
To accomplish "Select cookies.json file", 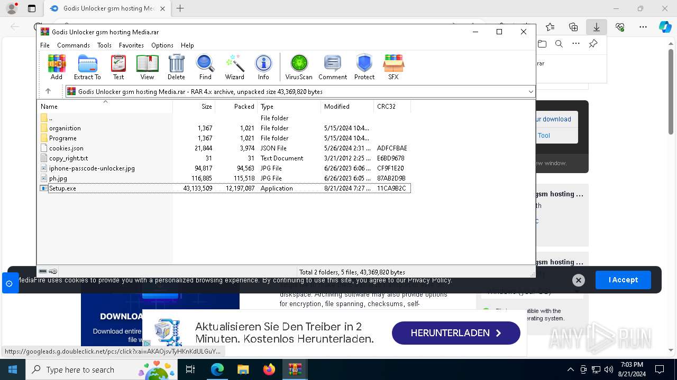I will (224, 148).
